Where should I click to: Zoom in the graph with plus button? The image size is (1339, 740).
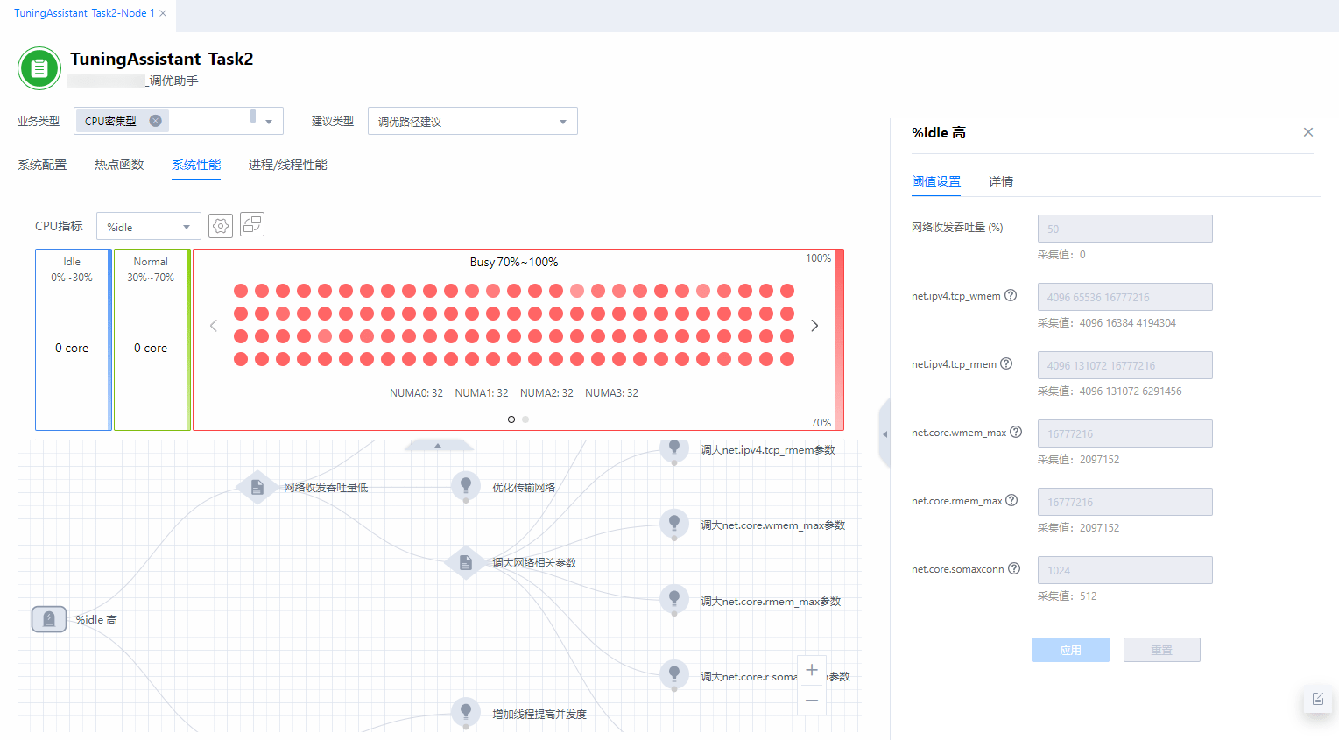coord(812,670)
